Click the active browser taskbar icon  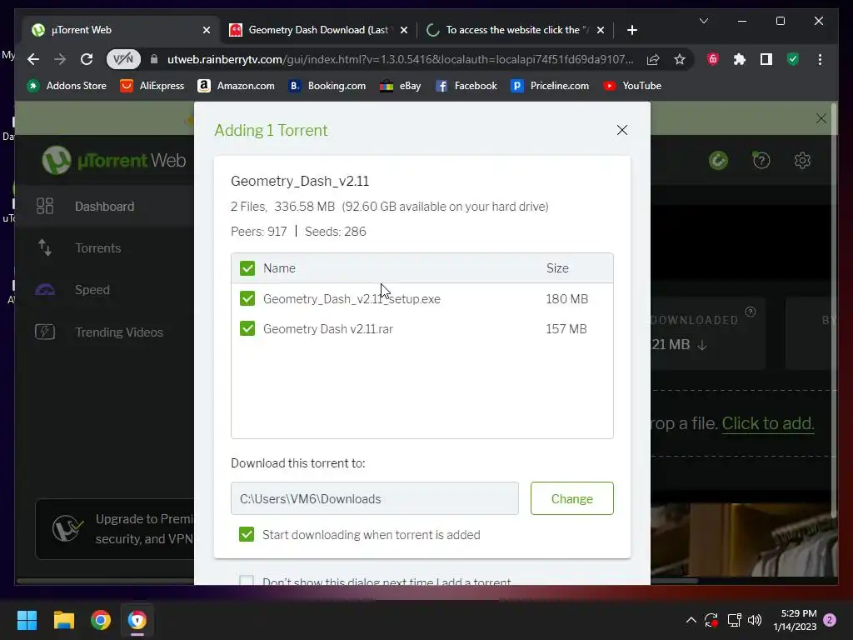[x=137, y=620]
